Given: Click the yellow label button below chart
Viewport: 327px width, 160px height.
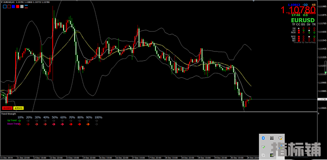Looking at the screenshot, I should pyautogui.click(x=19, y=108).
